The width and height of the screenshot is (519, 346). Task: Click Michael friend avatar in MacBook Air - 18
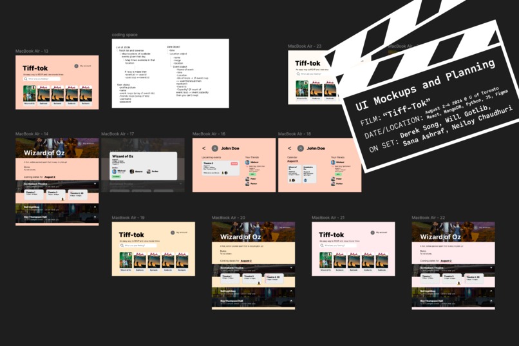[333, 162]
